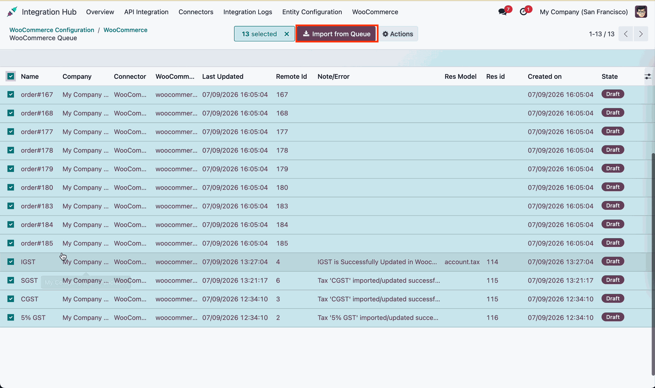Click the Draft badge in the IGST row
The width and height of the screenshot is (655, 388).
pyautogui.click(x=613, y=261)
